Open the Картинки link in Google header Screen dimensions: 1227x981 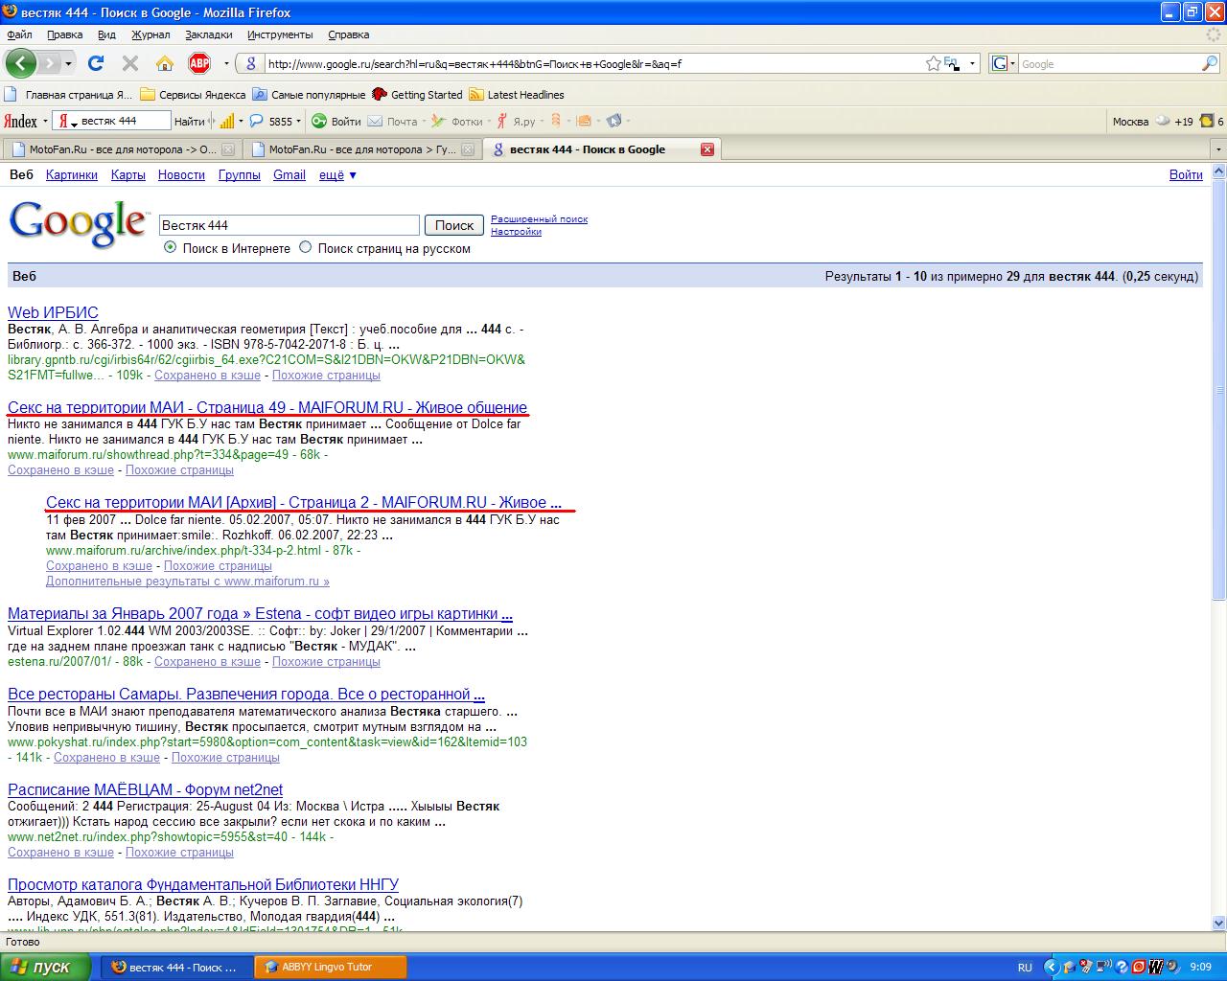(72, 174)
